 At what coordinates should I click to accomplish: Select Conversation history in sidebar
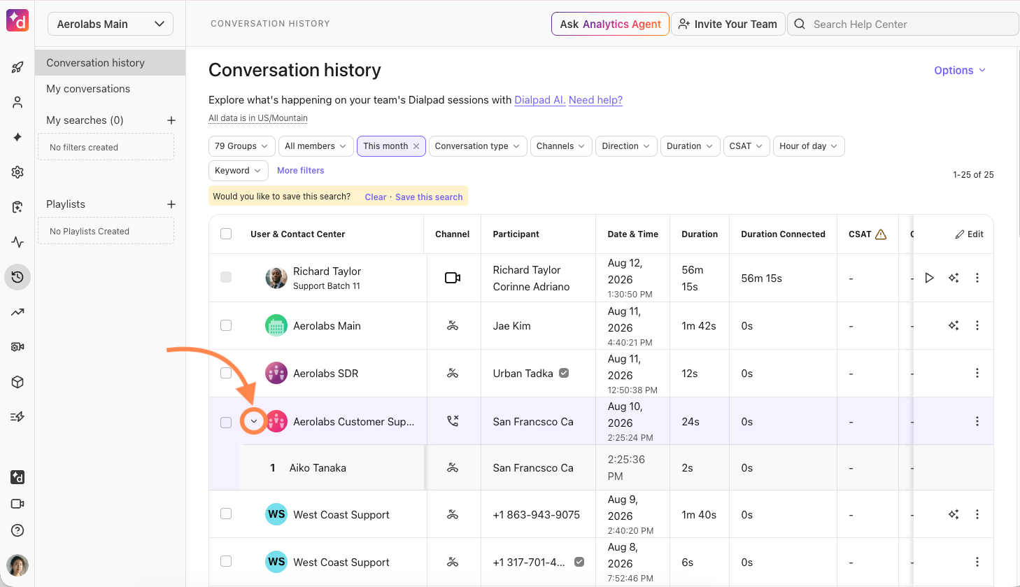click(x=111, y=62)
